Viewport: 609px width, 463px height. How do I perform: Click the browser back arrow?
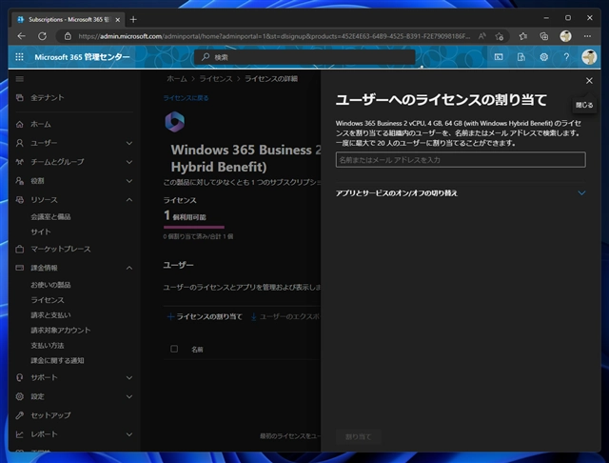point(21,36)
